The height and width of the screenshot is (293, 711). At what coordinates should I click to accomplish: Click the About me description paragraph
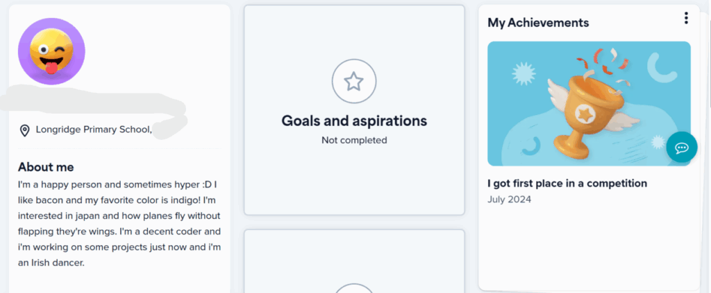point(119,224)
